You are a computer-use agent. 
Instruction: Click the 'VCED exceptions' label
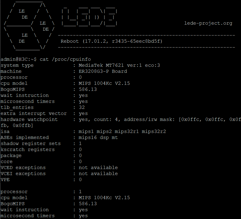(x=23, y=168)
